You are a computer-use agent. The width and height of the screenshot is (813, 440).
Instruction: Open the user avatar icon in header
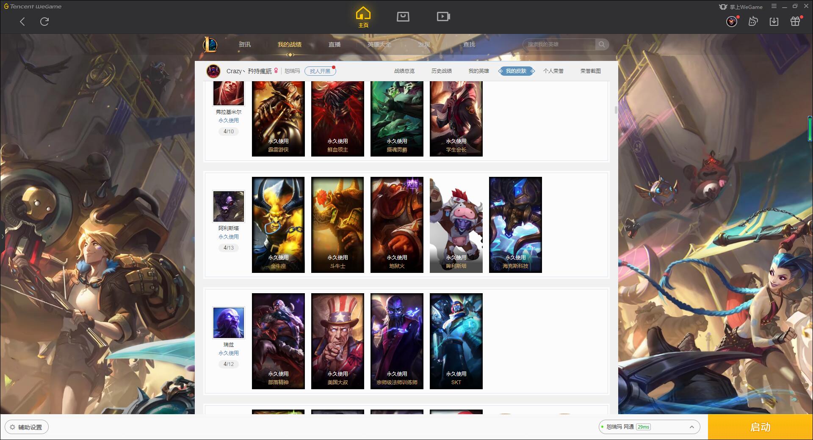point(732,21)
